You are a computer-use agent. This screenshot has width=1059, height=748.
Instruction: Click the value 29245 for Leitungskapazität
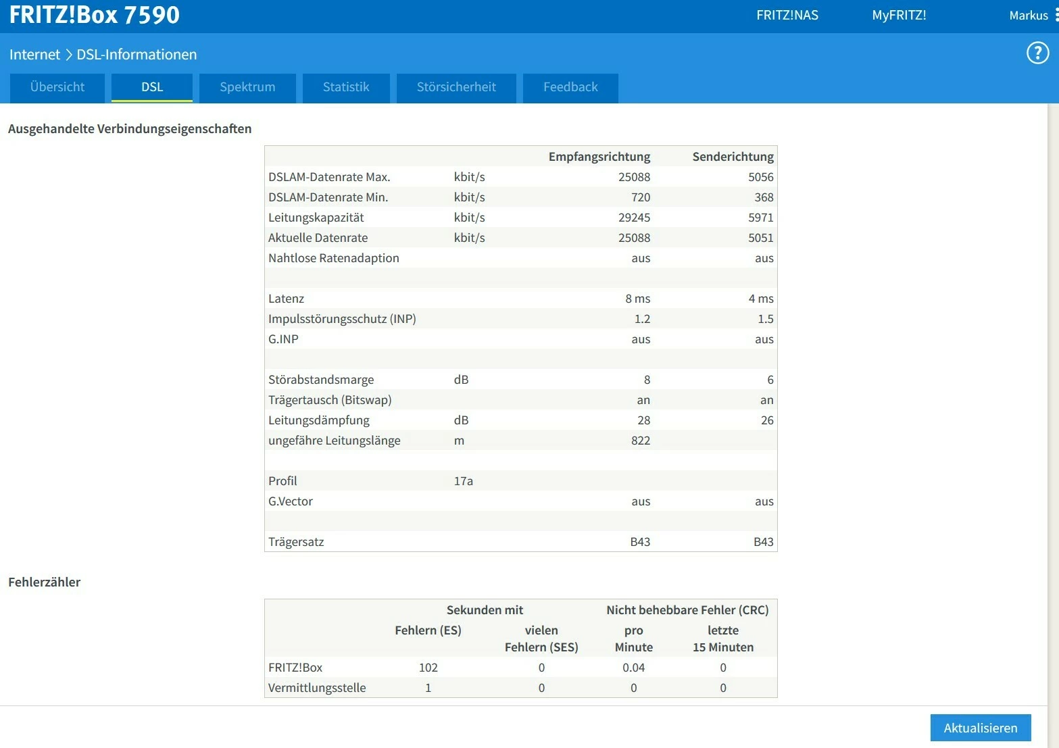click(634, 218)
